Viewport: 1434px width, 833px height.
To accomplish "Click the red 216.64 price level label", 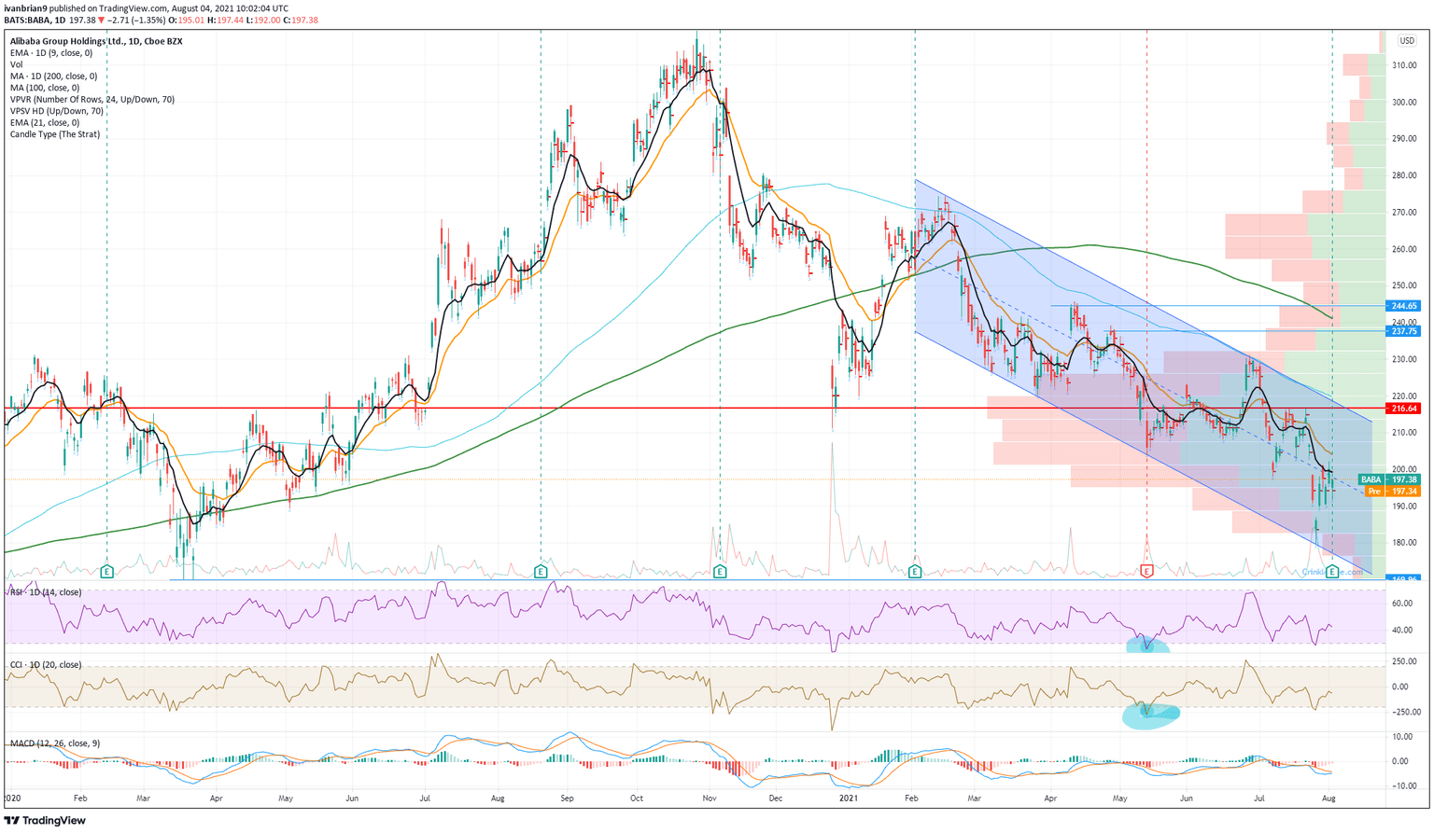I will (x=1404, y=409).
